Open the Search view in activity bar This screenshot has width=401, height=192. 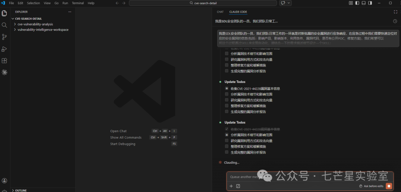pyautogui.click(x=4, y=25)
